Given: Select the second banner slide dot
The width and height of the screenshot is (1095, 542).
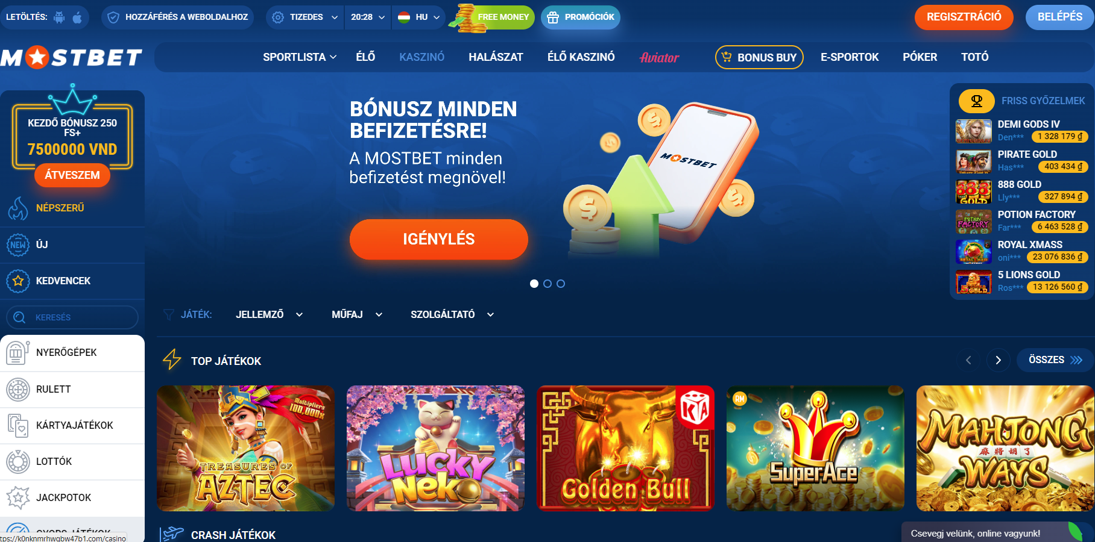Looking at the screenshot, I should pyautogui.click(x=547, y=284).
